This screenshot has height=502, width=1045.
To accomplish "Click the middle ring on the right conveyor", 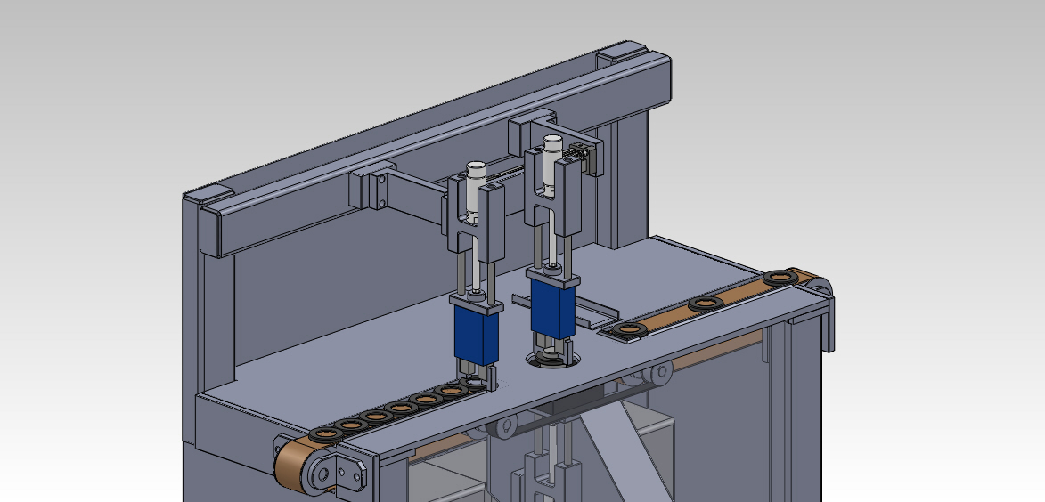I will point(706,304).
